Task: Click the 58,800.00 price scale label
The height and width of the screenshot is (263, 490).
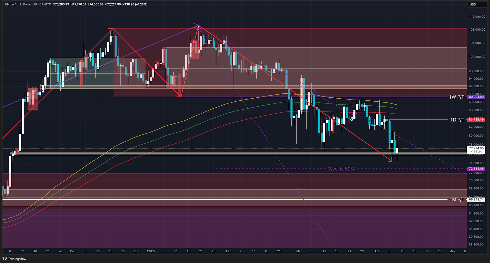Action: click(x=477, y=245)
